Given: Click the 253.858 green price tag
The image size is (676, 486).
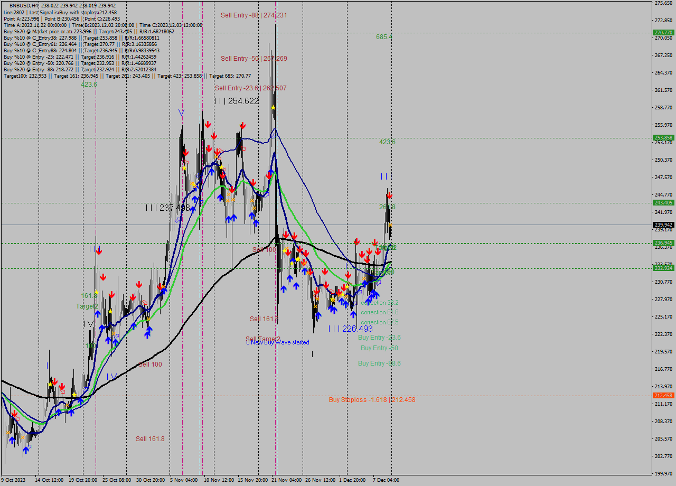Looking at the screenshot, I should pos(663,137).
